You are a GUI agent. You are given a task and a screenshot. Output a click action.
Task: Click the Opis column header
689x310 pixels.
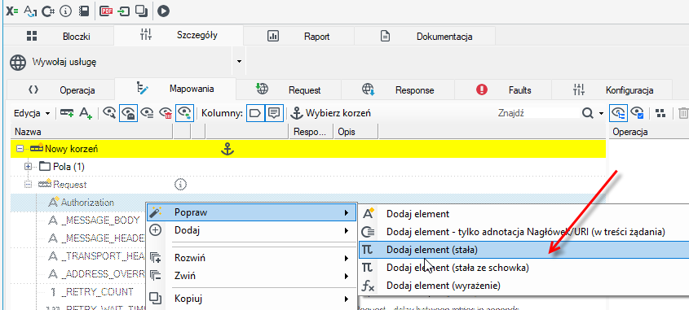pos(356,132)
